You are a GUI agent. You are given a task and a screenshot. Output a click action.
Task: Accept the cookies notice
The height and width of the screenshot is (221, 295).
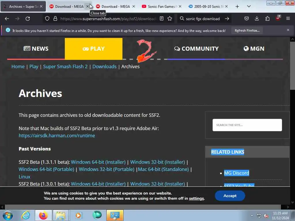pyautogui.click(x=230, y=196)
